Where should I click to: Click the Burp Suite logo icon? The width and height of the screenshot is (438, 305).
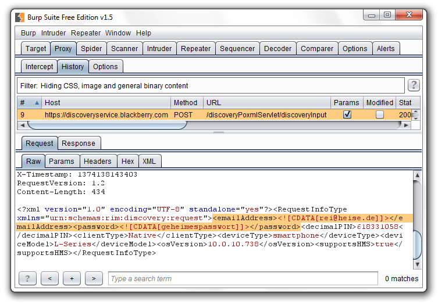pos(20,17)
